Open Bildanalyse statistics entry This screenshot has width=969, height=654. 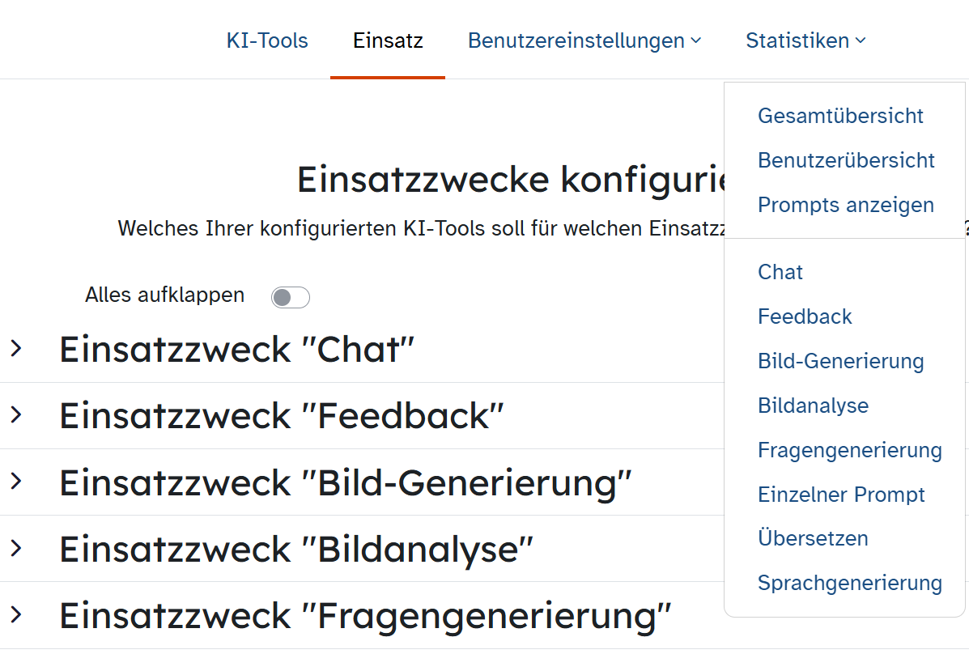(813, 406)
